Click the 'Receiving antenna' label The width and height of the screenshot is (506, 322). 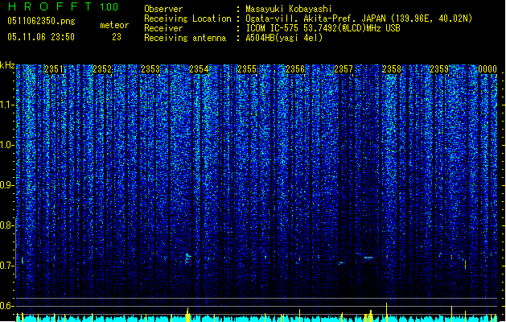click(185, 38)
